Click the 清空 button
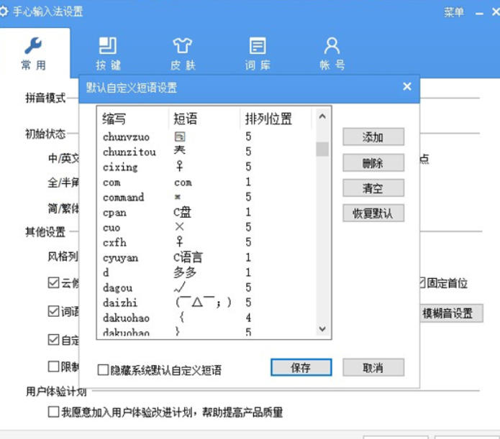This screenshot has height=439, width=500. (x=373, y=188)
